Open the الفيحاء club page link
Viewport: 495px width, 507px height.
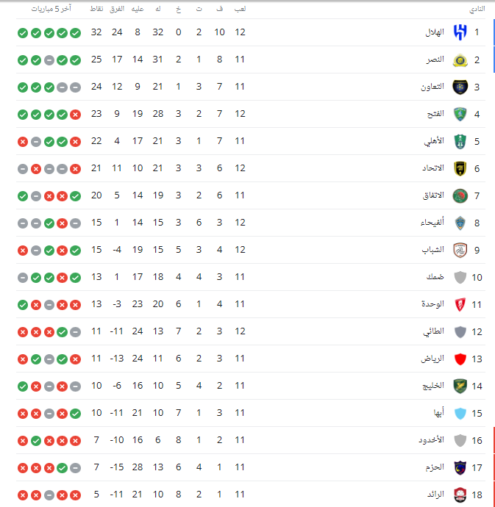(432, 223)
